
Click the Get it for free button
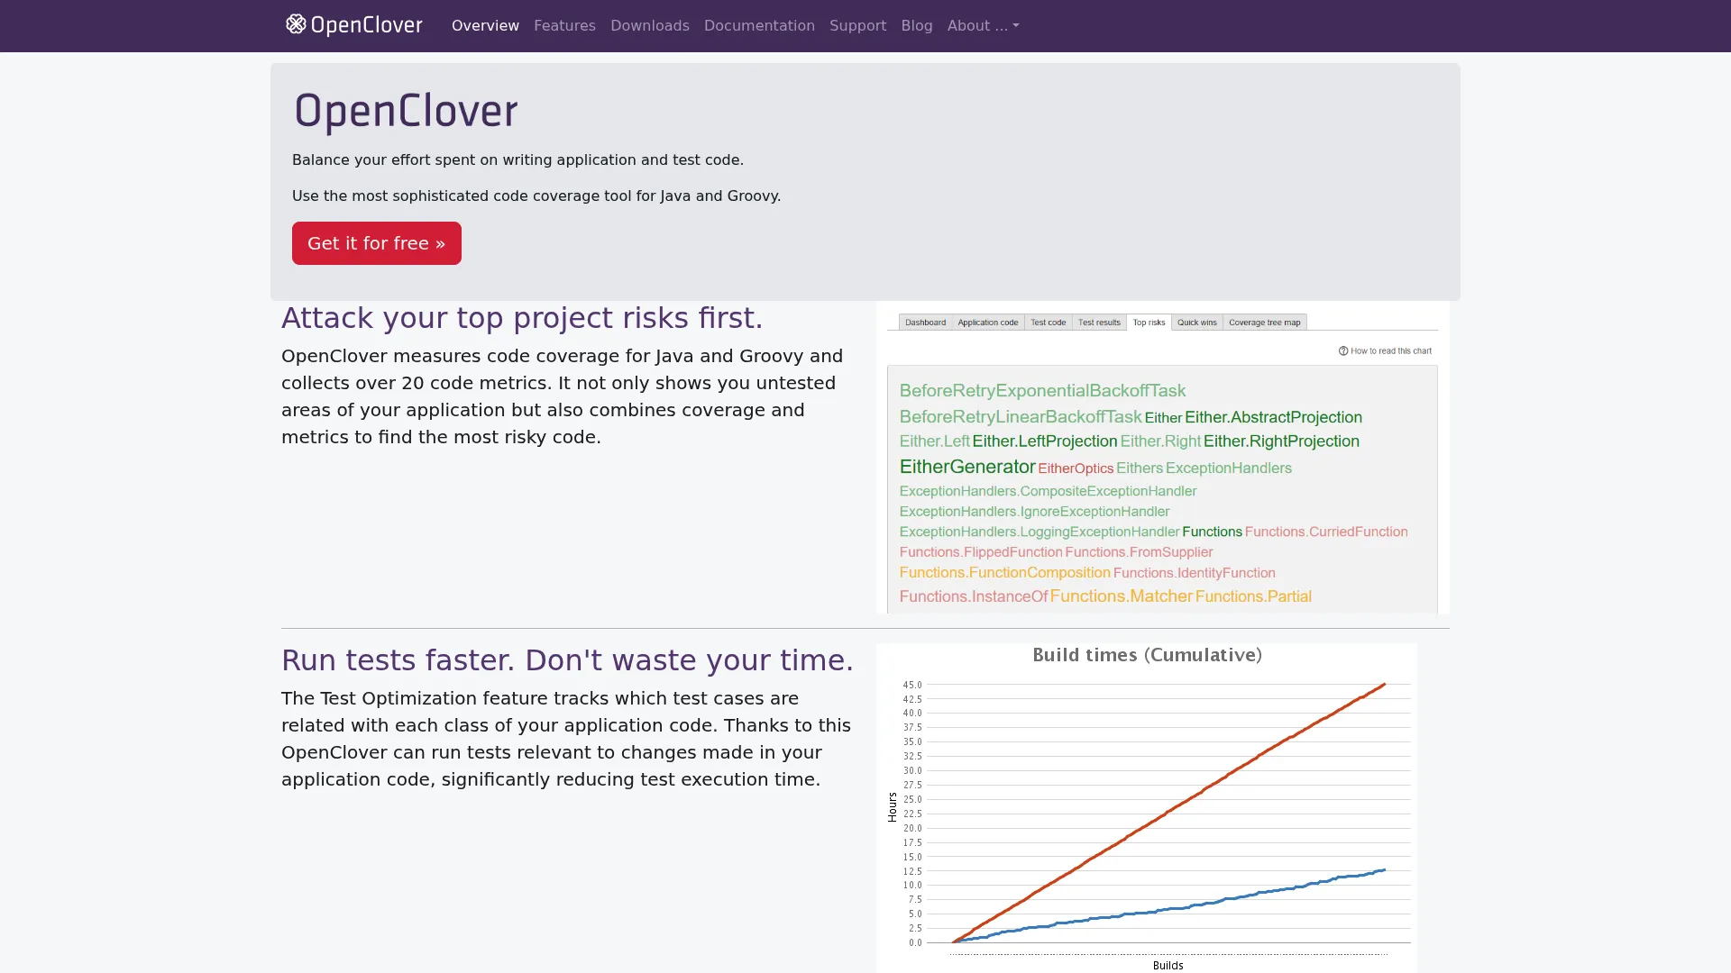(x=376, y=243)
